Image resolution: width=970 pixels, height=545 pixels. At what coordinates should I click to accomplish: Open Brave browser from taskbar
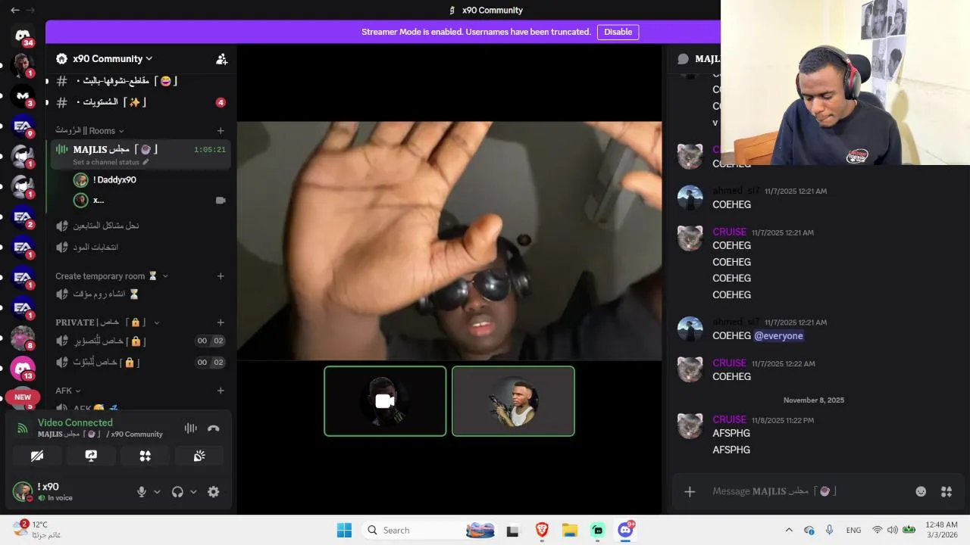coord(542,530)
